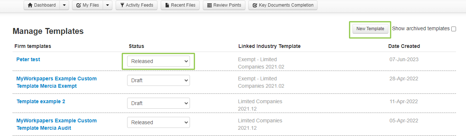Screen dimensions: 466x136
Task: Expand the My Files dropdown arrow
Action: [108, 5]
